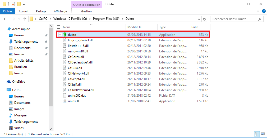Viewport: 267px width, 138px height.
Task: Open the Quick Access Toolbar customize dropdown
Action: coord(24,4)
